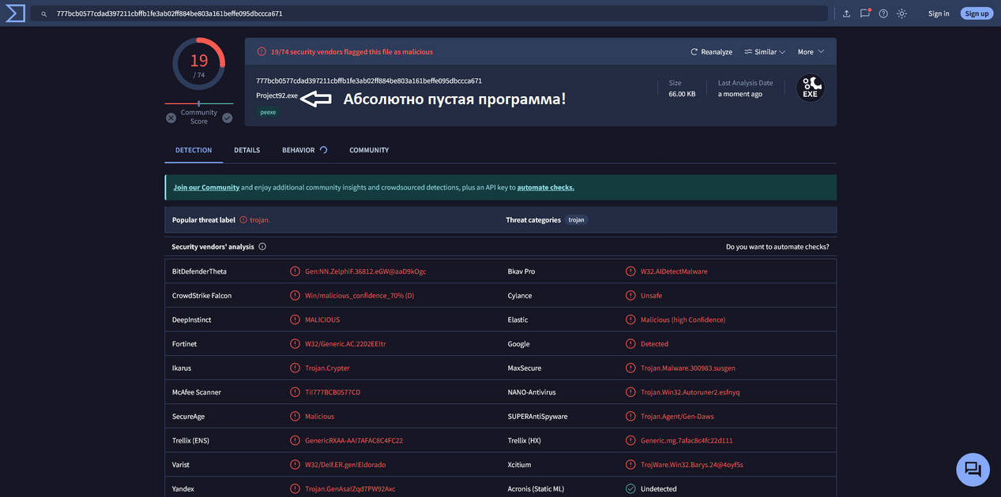This screenshot has width=1001, height=497.
Task: Click the info icon beside Security vendors' analysis
Action: [x=262, y=247]
